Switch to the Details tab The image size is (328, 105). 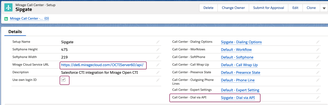[x=15, y=32]
